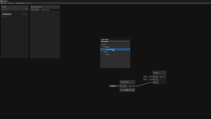Click the Z(1) input port on Vector 3
Viewport: 211px width, 119px height.
click(154, 82)
